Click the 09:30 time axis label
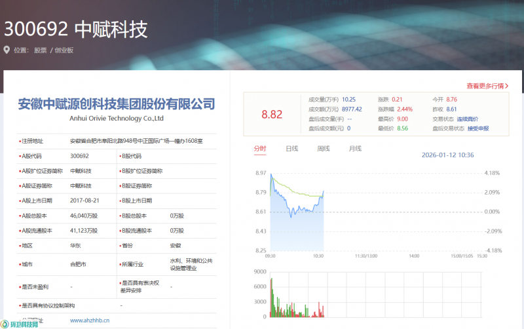The height and width of the screenshot is (329, 524). 270,256
